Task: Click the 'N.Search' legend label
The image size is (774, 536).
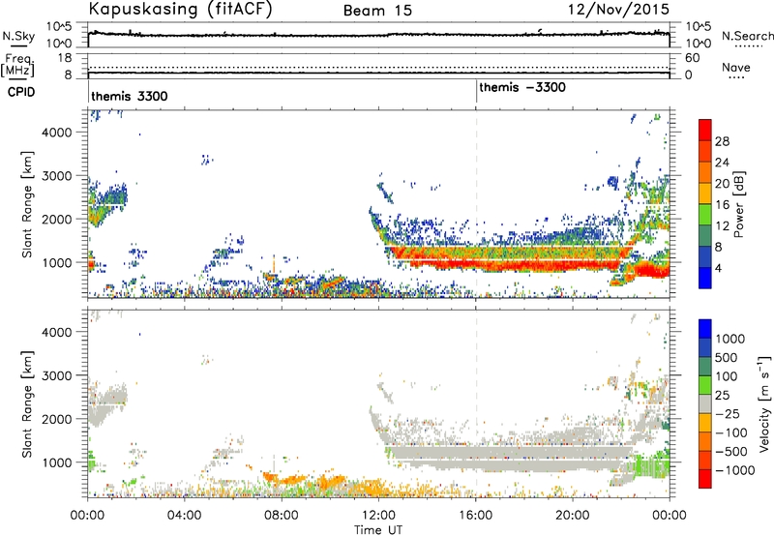Action: click(747, 36)
